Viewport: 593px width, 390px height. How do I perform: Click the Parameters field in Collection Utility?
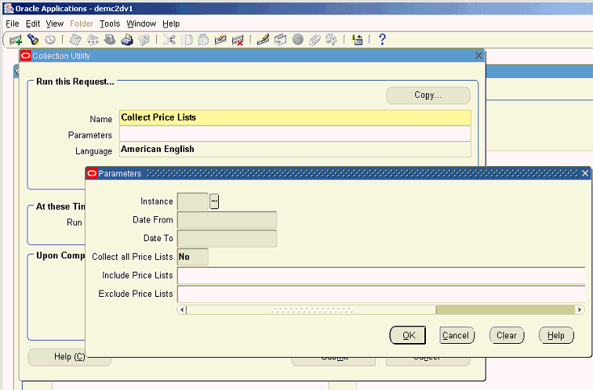[295, 134]
